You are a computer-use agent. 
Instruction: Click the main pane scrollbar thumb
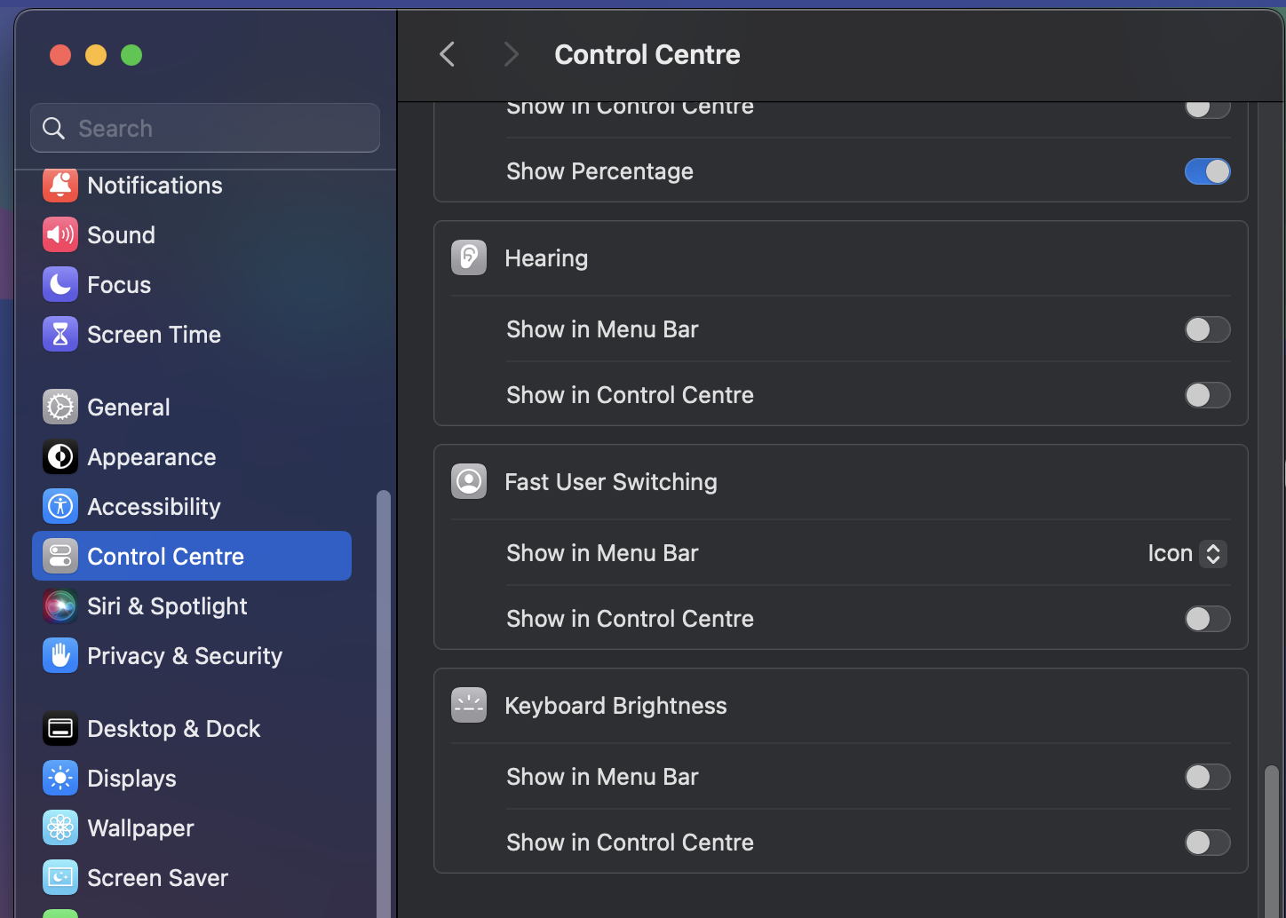(1272, 841)
